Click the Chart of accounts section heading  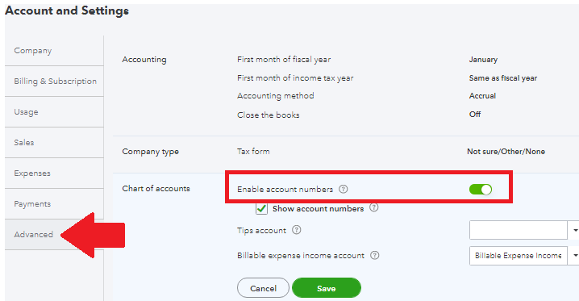(156, 188)
